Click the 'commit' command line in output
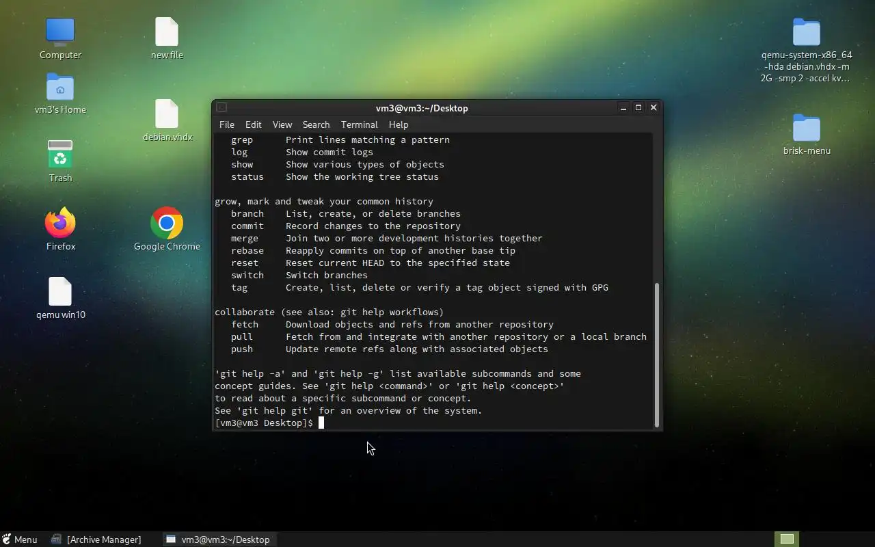The height and width of the screenshot is (547, 875). pyautogui.click(x=346, y=226)
